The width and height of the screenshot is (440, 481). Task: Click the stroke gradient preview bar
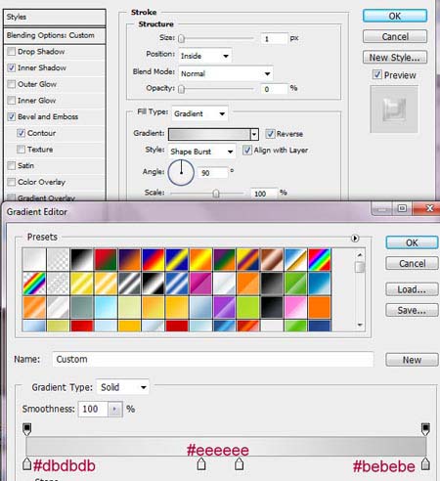coord(209,134)
